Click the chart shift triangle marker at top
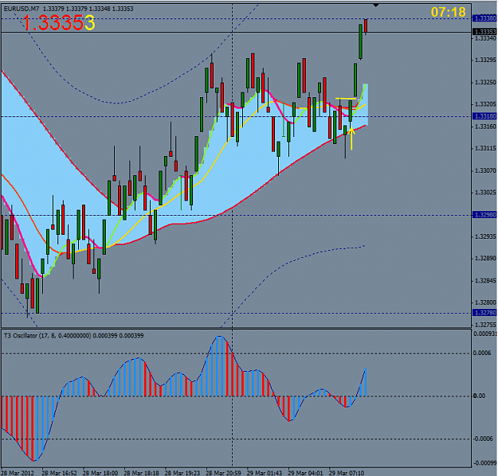 tap(376, 6)
